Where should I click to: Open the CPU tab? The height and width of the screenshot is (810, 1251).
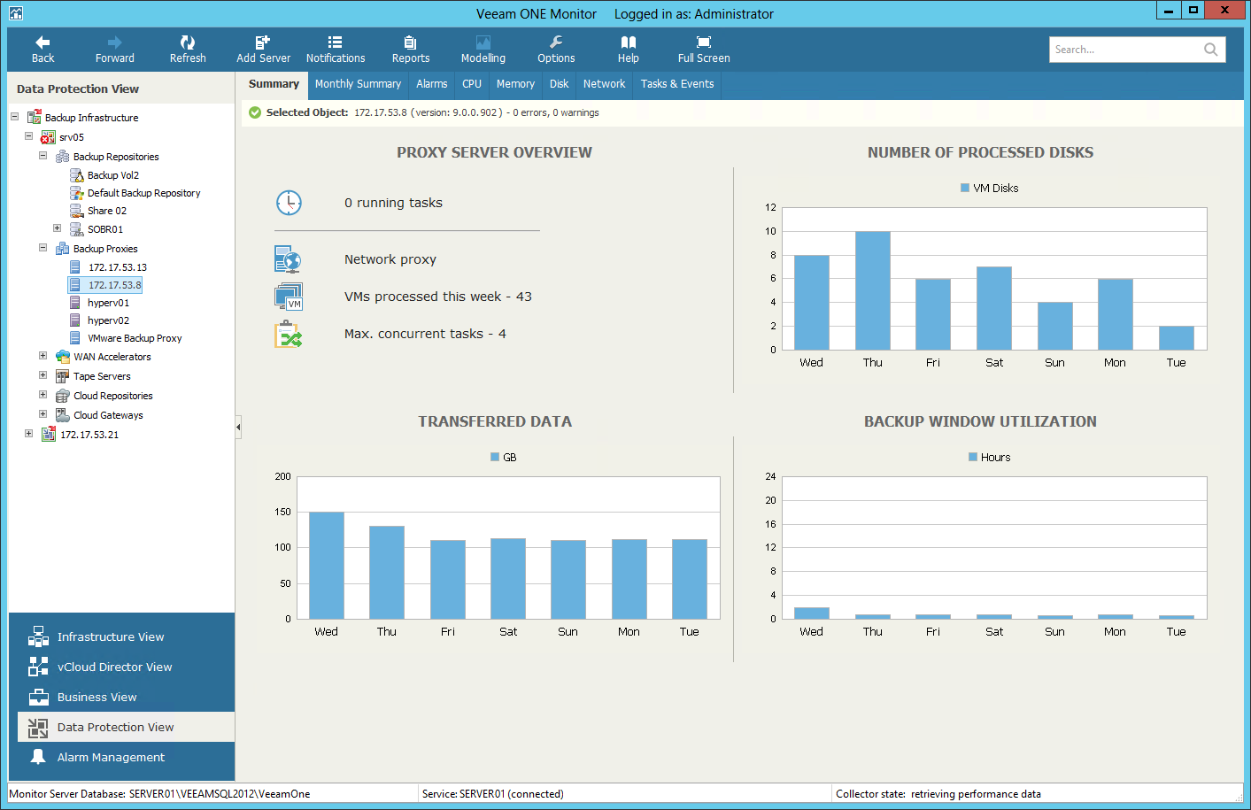pyautogui.click(x=472, y=84)
